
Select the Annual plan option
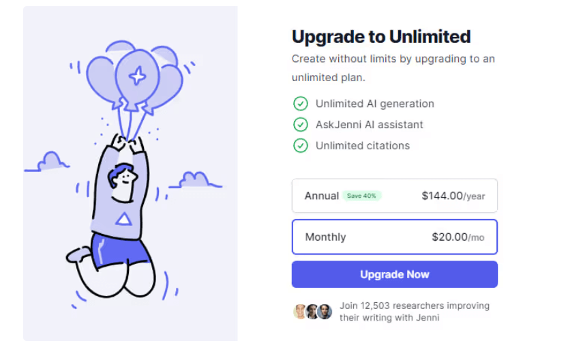[x=394, y=196]
